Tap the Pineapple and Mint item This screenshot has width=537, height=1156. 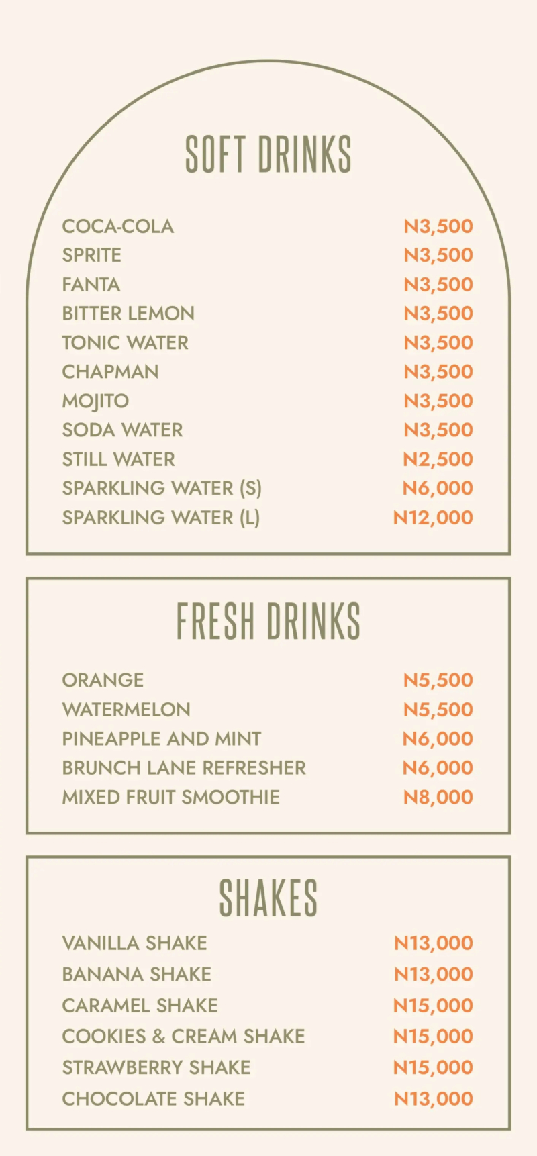(x=162, y=738)
